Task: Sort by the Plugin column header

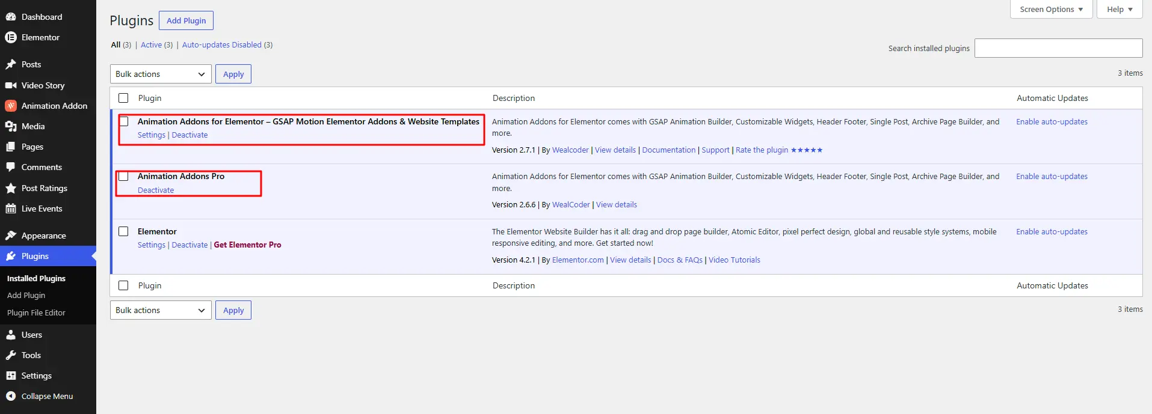Action: [x=150, y=98]
